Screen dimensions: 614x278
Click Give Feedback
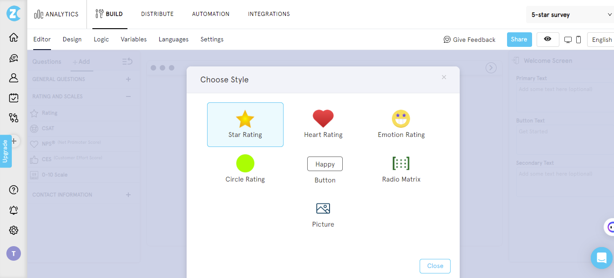pyautogui.click(x=469, y=40)
